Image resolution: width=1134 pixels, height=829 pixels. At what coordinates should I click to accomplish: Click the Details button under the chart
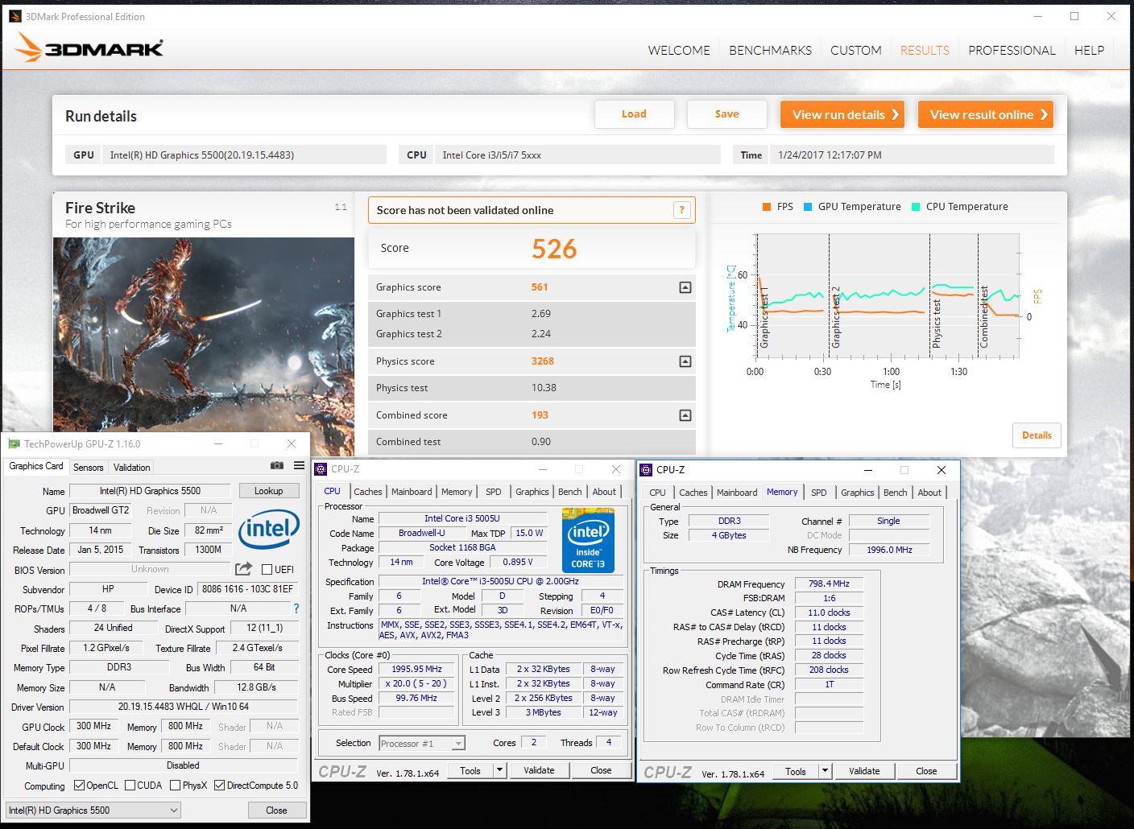click(1037, 435)
